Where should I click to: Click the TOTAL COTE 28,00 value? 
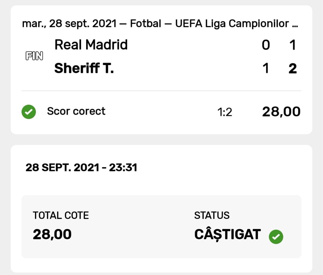click(x=52, y=234)
